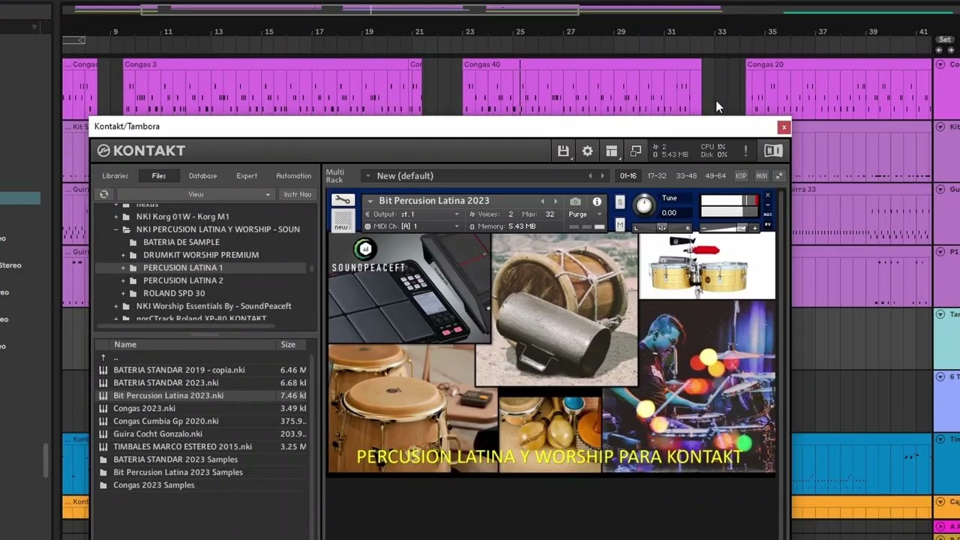Refresh the file browser list

[103, 194]
